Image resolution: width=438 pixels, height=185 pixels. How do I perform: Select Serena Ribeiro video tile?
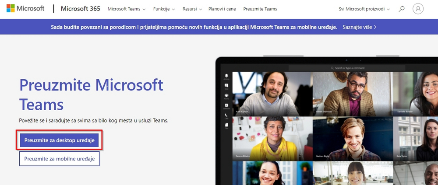point(272,139)
